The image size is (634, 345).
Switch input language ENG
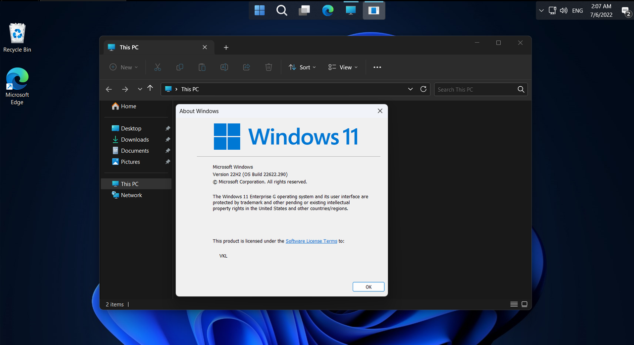point(578,10)
